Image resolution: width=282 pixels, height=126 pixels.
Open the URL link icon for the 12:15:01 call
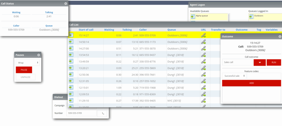(x=204, y=87)
